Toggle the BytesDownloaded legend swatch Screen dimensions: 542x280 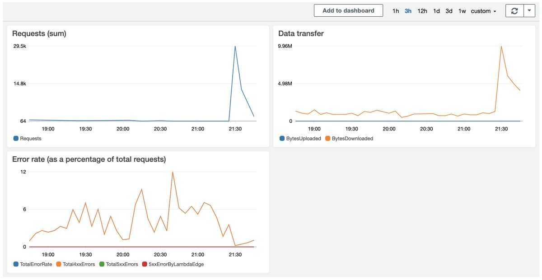[328, 139]
